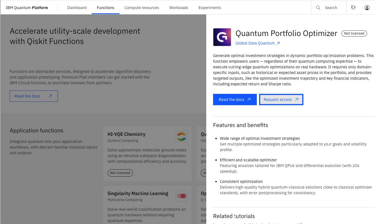
Task: Click the search magnifier icon
Action: (x=318, y=8)
